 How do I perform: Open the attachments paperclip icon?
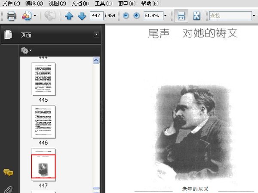point(8,190)
